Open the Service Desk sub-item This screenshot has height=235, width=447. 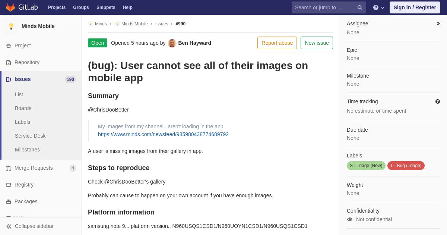[30, 136]
